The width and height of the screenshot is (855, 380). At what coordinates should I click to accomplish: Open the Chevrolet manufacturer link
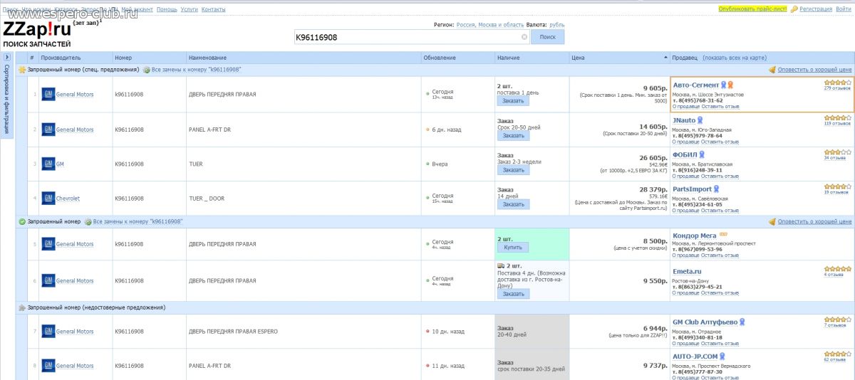pos(68,199)
